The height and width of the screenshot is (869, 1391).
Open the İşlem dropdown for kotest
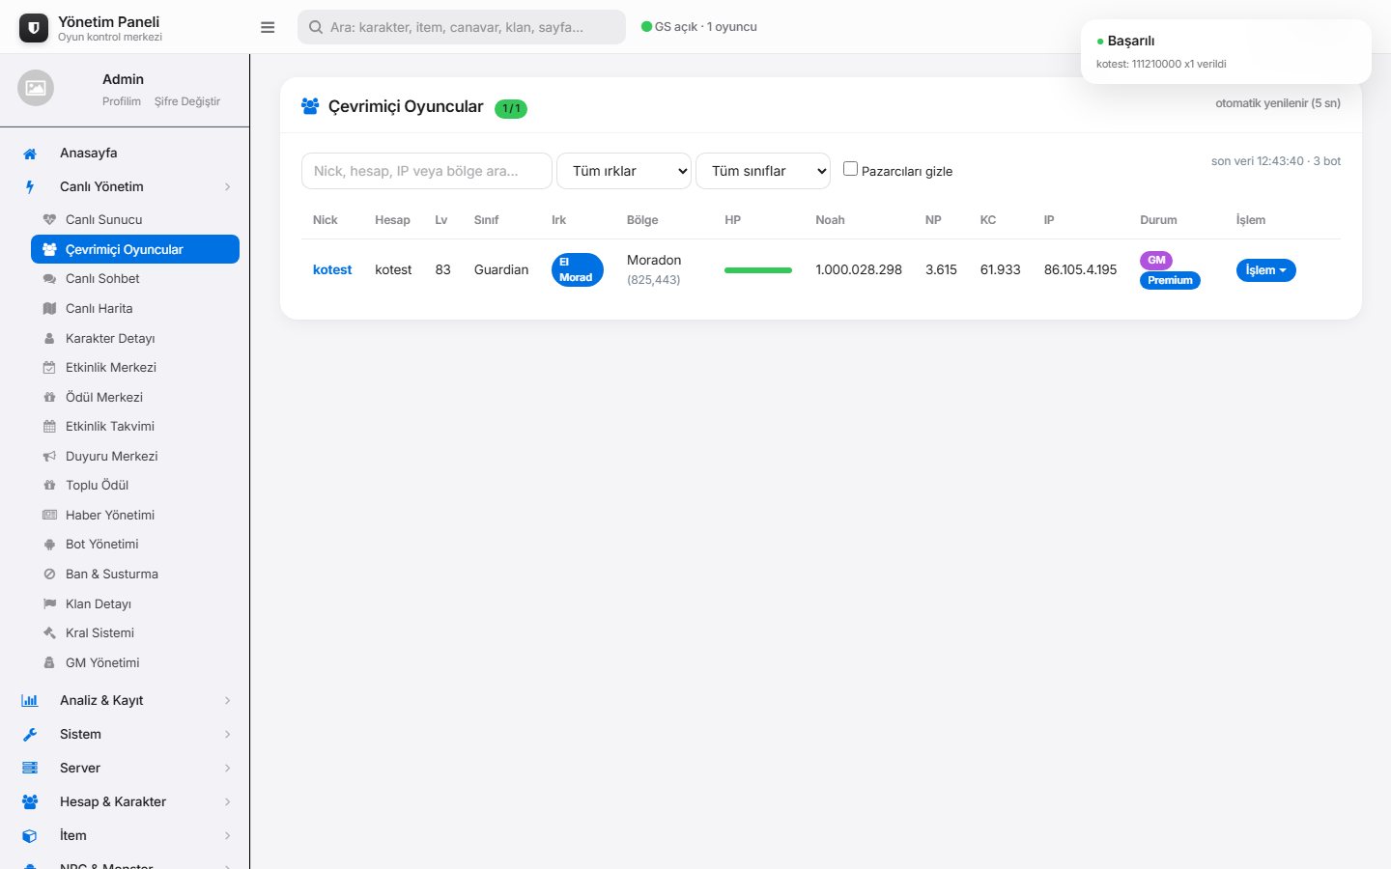click(1265, 270)
